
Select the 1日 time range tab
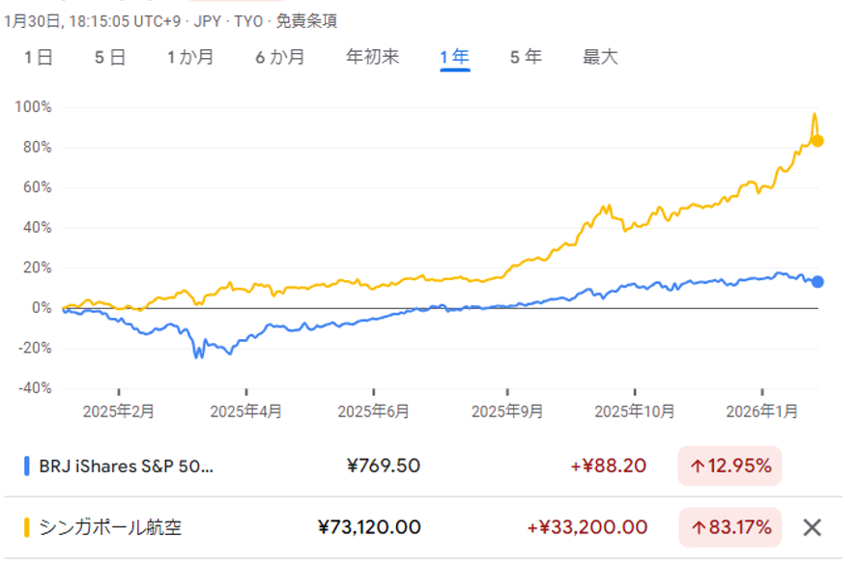[x=39, y=58]
